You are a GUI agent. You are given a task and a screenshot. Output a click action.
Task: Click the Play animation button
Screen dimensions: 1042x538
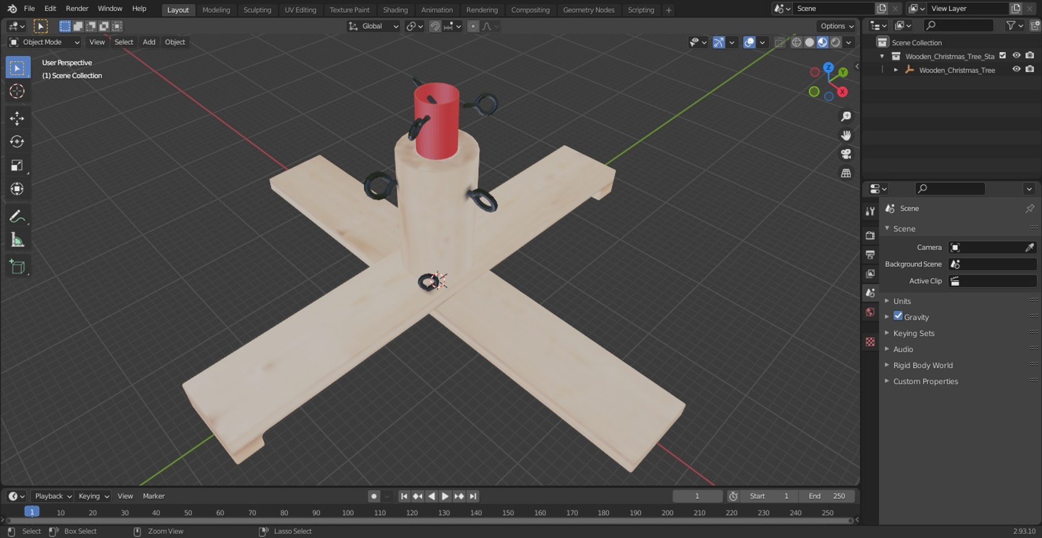click(x=445, y=496)
